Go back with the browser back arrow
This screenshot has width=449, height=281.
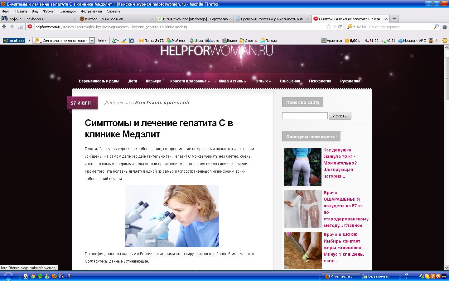coord(4,27)
